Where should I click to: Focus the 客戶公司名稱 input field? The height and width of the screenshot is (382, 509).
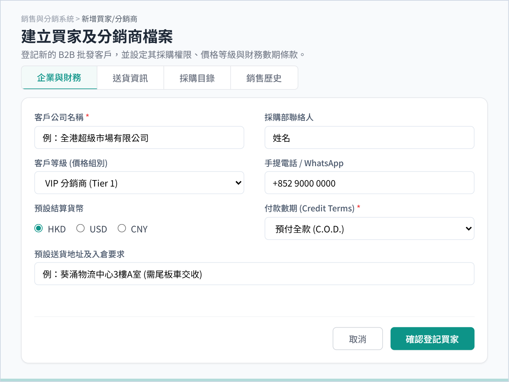(x=139, y=138)
